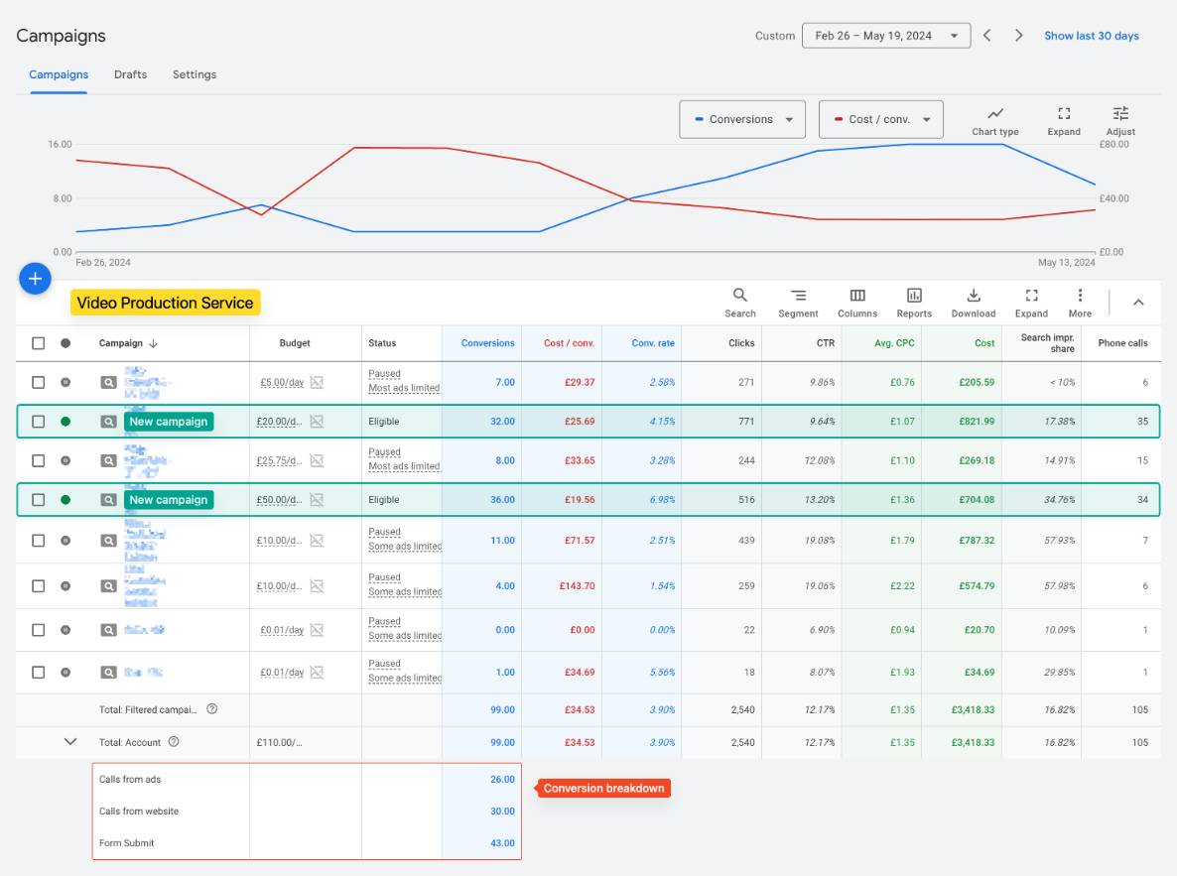Collapse the Total: Account breakdown chevron
This screenshot has width=1177, height=876.
[x=69, y=742]
